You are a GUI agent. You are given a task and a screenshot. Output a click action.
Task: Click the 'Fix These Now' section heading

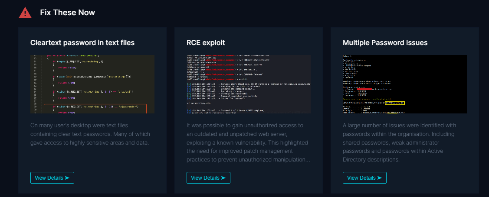pyautogui.click(x=67, y=13)
